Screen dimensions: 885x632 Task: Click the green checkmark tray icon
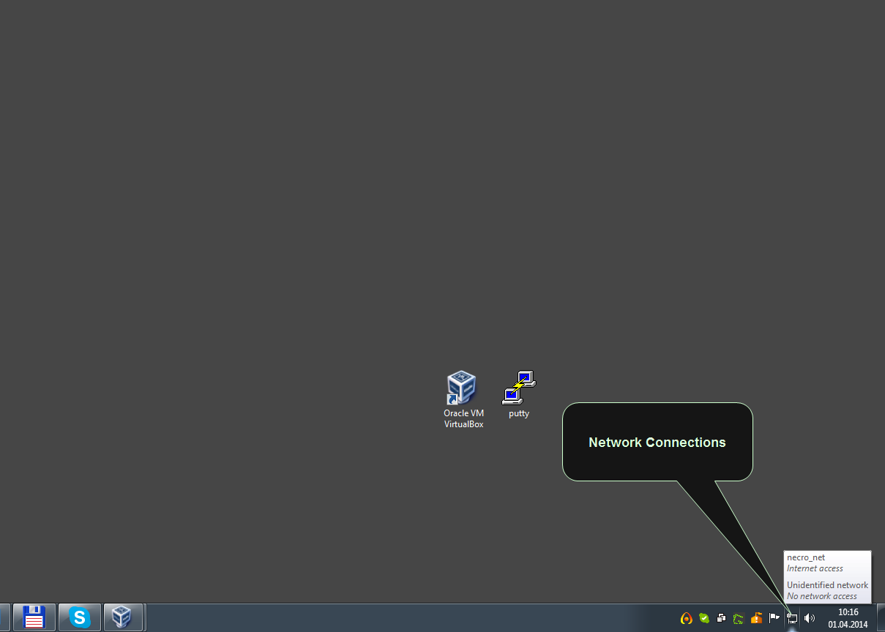click(704, 618)
